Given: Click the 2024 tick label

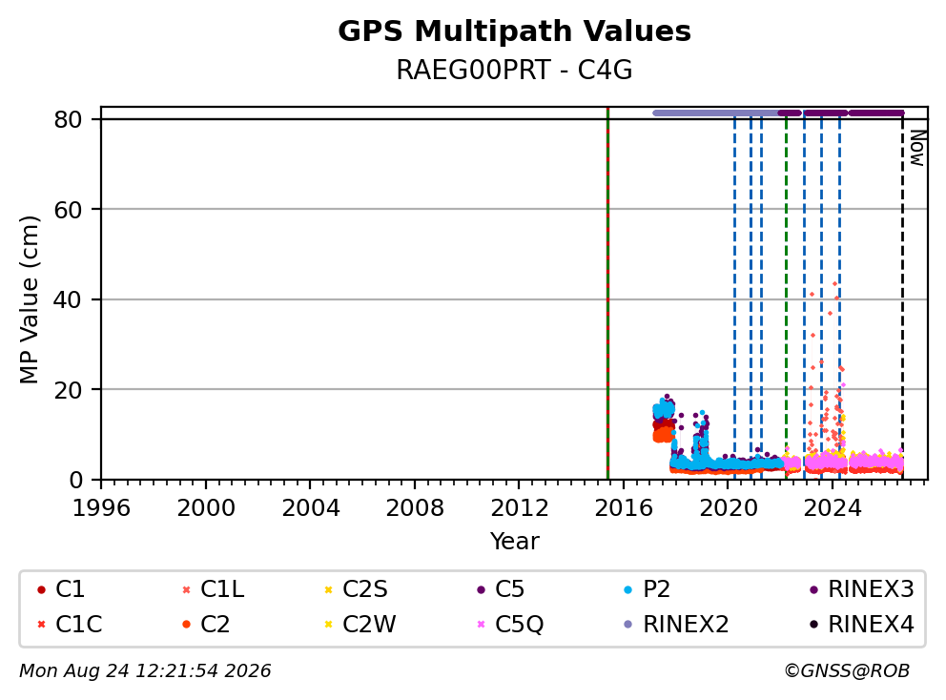Looking at the screenshot, I should click(x=832, y=508).
